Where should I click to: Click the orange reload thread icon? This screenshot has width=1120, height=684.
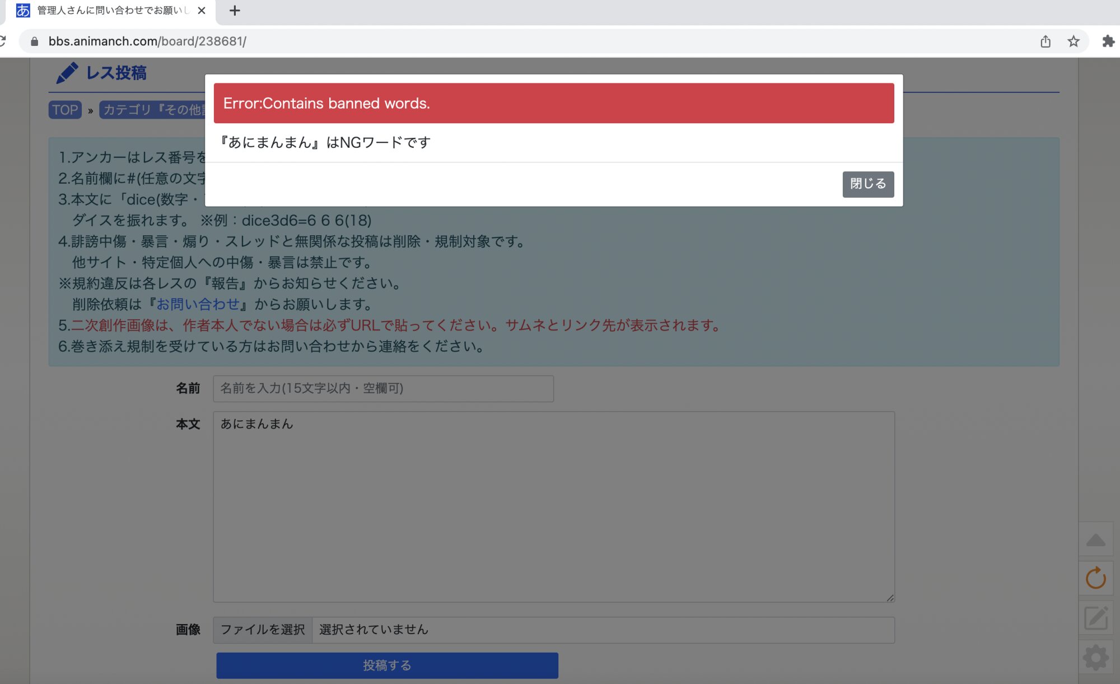(1095, 578)
